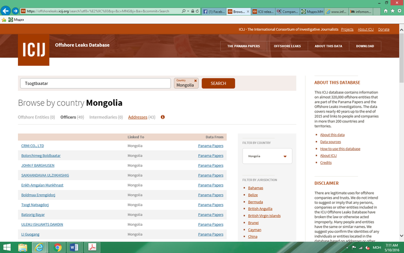Click the search magnifier in address bar

(184, 11)
